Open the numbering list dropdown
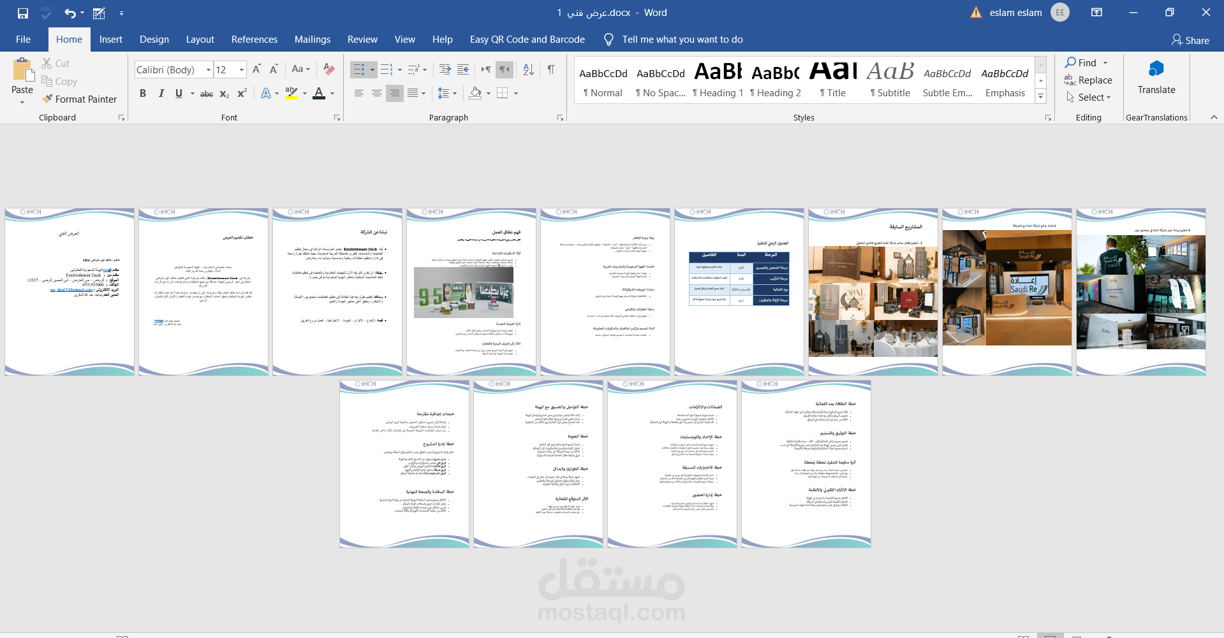1224x638 pixels. point(400,69)
